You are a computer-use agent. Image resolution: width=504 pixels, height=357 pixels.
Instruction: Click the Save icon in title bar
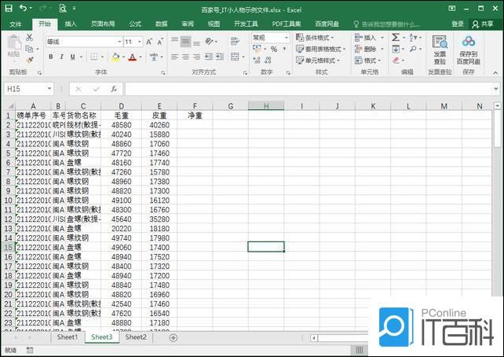(9, 9)
